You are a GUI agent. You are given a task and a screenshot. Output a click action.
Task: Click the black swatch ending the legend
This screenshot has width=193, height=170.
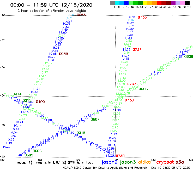187,3
